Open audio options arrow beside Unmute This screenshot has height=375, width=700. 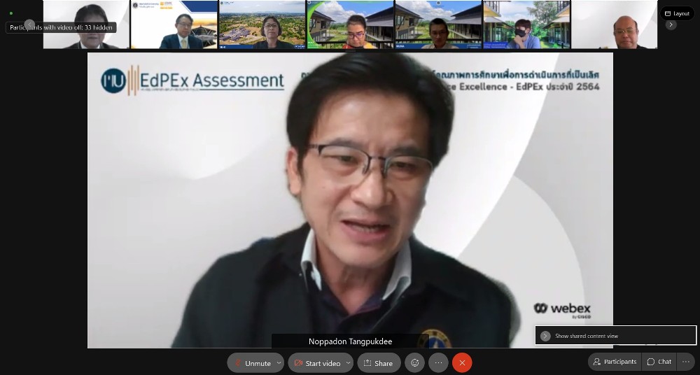(279, 363)
